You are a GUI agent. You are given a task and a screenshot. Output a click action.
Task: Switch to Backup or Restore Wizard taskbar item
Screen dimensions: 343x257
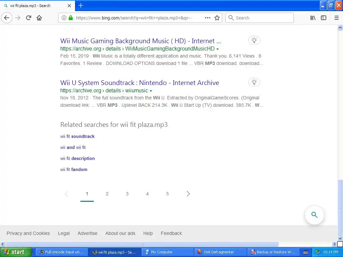pos(273,252)
